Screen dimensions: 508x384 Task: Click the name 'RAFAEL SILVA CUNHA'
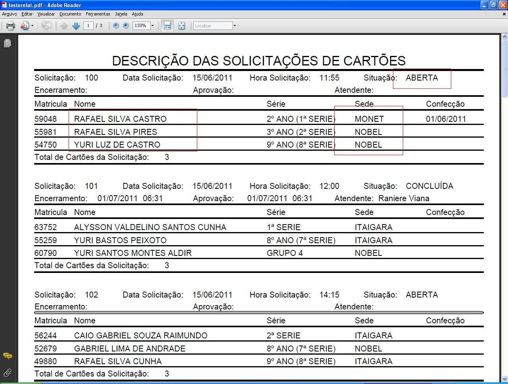[x=118, y=361]
